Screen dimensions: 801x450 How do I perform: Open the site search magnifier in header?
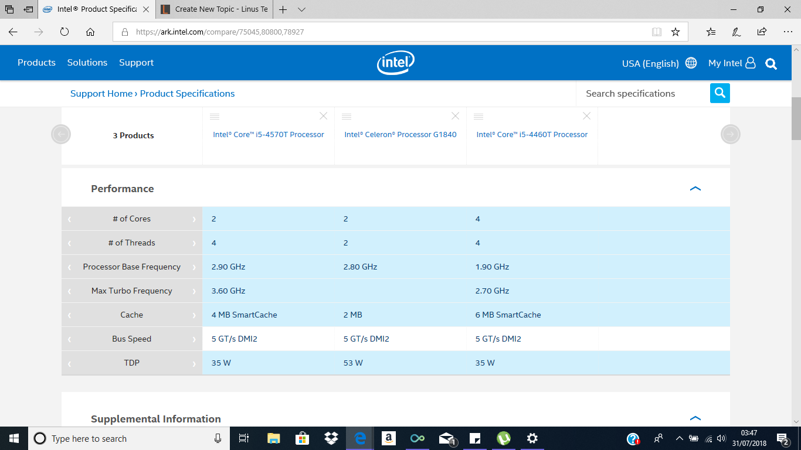[771, 63]
